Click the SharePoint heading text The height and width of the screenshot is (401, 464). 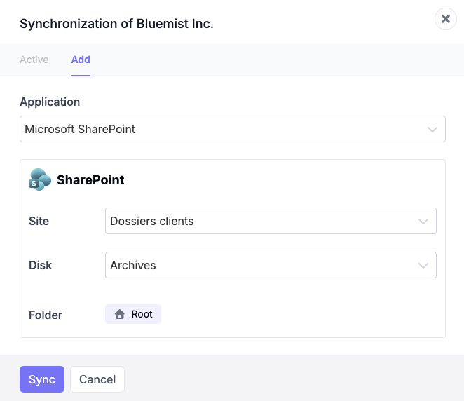(90, 180)
